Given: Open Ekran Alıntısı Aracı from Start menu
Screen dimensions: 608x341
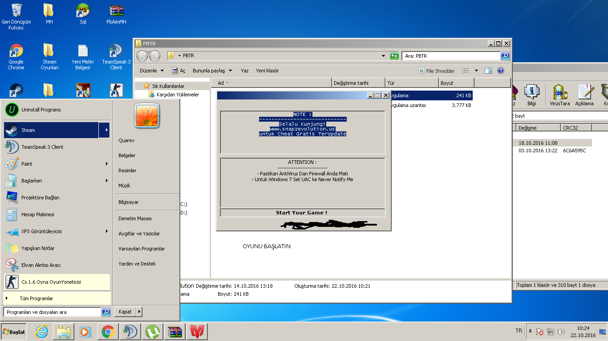Looking at the screenshot, I should tap(57, 265).
